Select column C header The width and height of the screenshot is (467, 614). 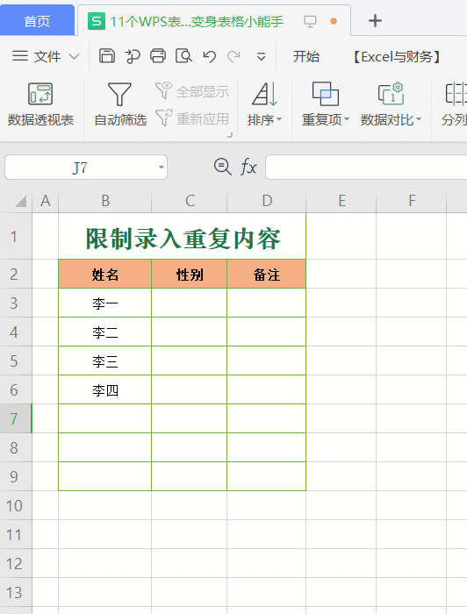click(190, 201)
